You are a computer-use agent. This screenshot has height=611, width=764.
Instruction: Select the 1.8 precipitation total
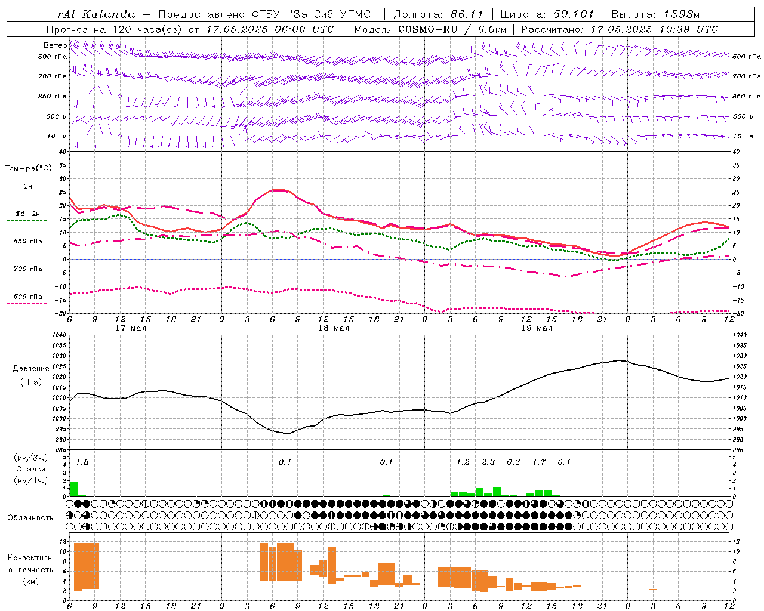[82, 462]
